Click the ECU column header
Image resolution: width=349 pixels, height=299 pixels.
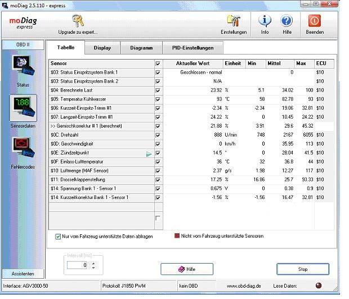[x=324, y=64]
